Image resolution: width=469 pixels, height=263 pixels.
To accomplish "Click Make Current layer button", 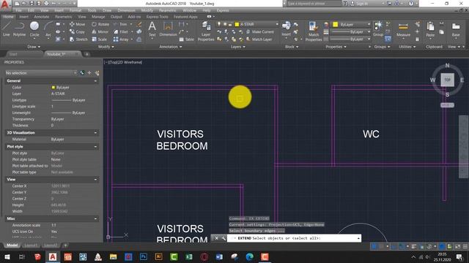I will (259, 31).
